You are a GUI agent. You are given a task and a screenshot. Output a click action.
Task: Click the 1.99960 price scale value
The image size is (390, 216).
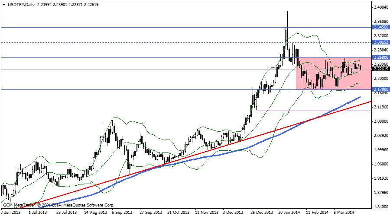coord(381,150)
